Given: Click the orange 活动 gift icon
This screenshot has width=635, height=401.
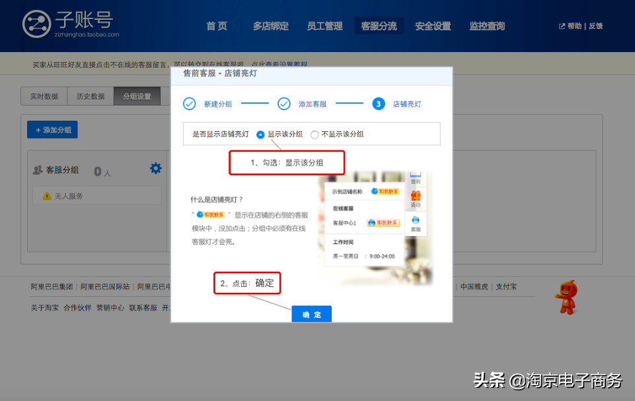Looking at the screenshot, I should pyautogui.click(x=416, y=196).
